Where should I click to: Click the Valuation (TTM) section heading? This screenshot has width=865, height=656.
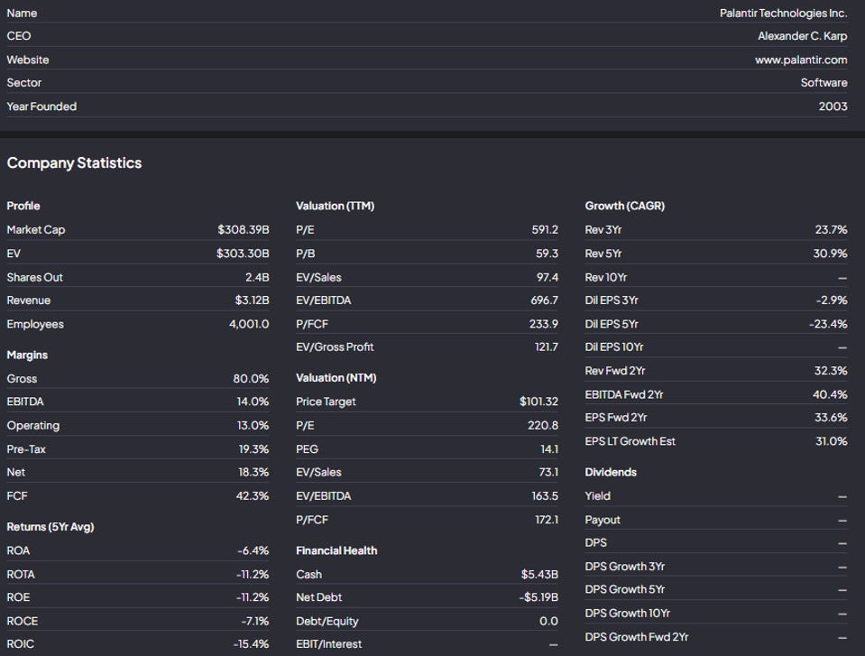pyautogui.click(x=335, y=206)
